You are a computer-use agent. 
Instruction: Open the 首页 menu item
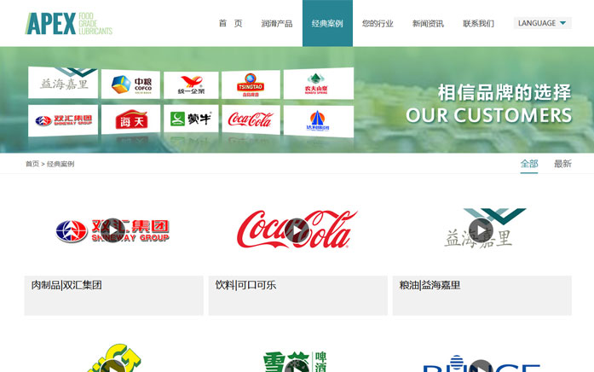pyautogui.click(x=230, y=24)
